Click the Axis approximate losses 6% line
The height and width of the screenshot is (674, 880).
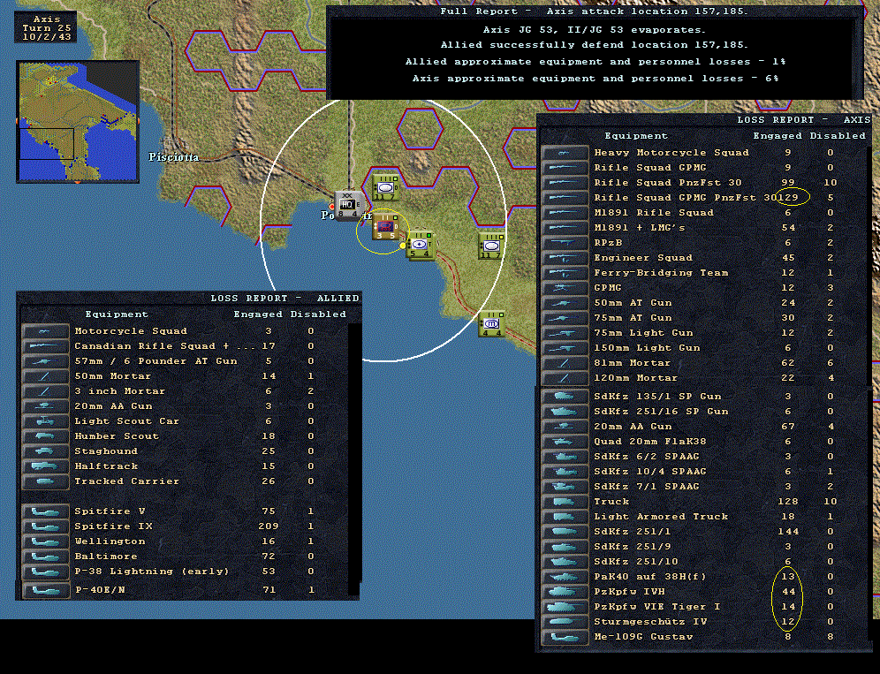[x=596, y=79]
